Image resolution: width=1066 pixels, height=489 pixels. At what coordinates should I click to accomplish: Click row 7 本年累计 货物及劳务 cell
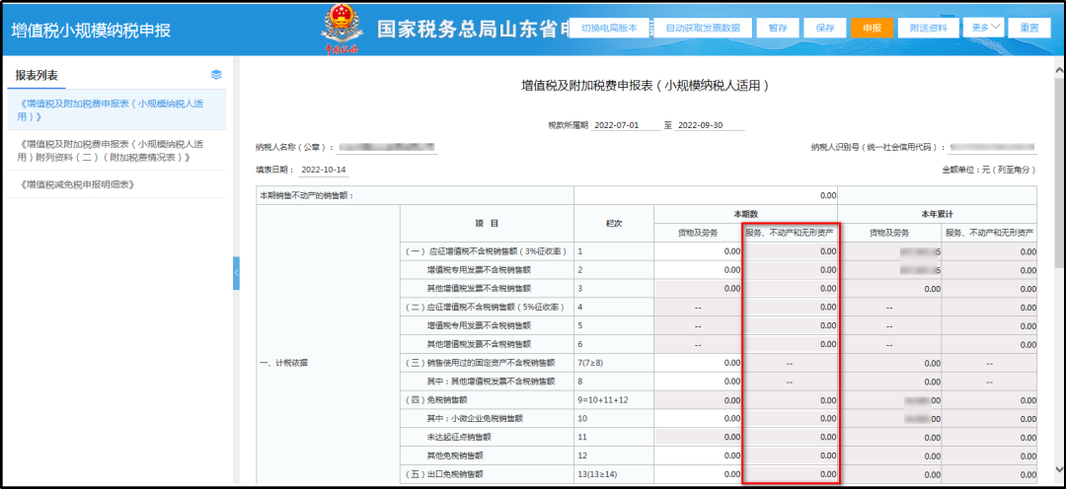coord(889,363)
